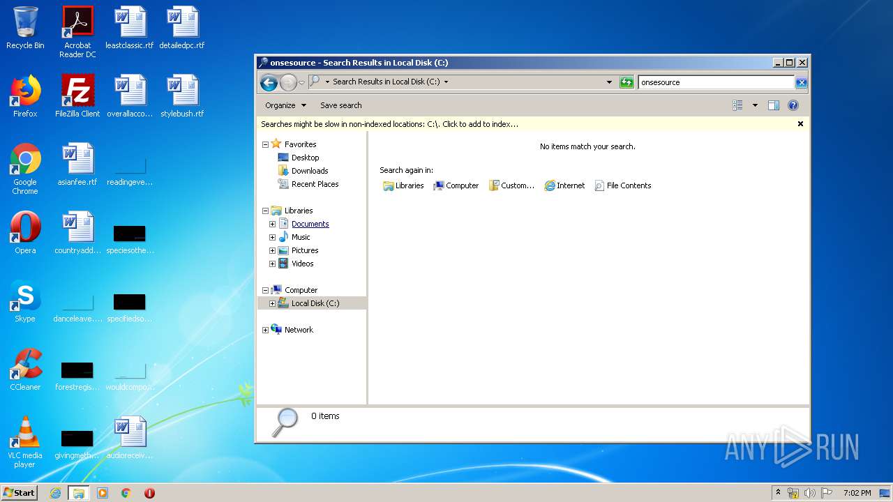The height and width of the screenshot is (502, 893).
Task: Click the Action Center flag tray icon
Action: (x=827, y=493)
